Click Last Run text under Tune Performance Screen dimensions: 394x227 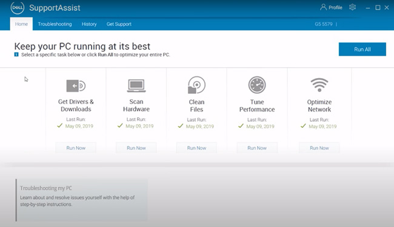click(257, 120)
